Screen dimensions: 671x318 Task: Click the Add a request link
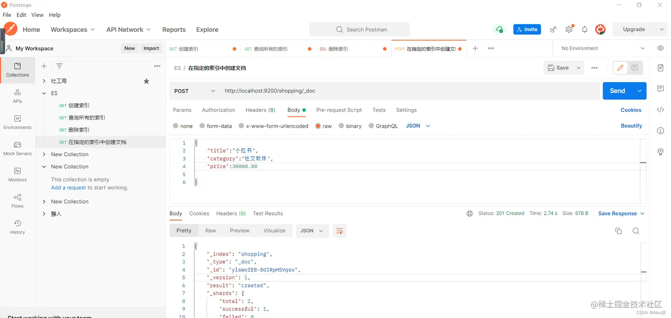click(68, 188)
